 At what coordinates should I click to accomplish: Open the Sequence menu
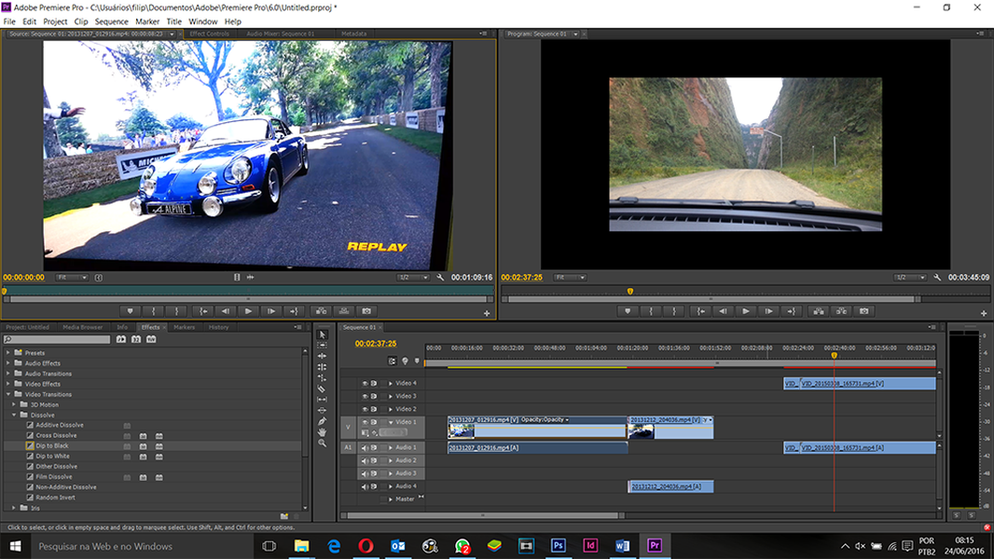111,21
